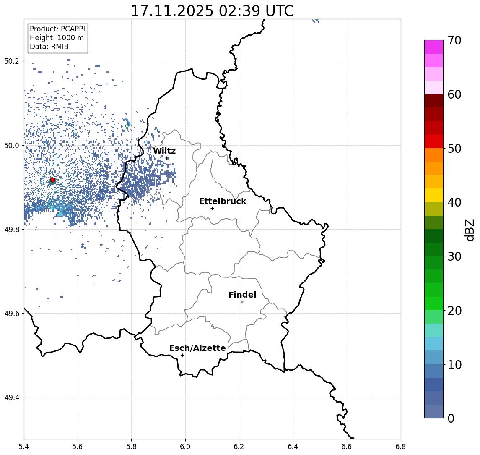The height and width of the screenshot is (455, 480).
Task: Click the 20 tick on colorbar
Action: coord(454,310)
